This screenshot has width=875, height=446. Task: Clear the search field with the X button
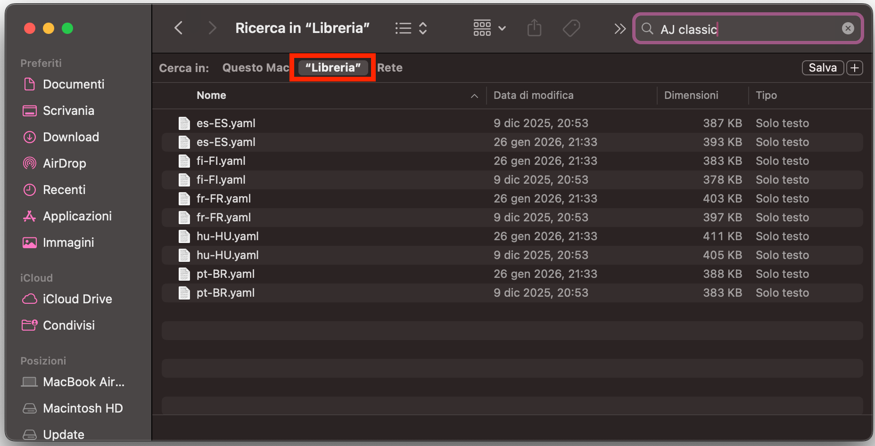pyautogui.click(x=848, y=28)
